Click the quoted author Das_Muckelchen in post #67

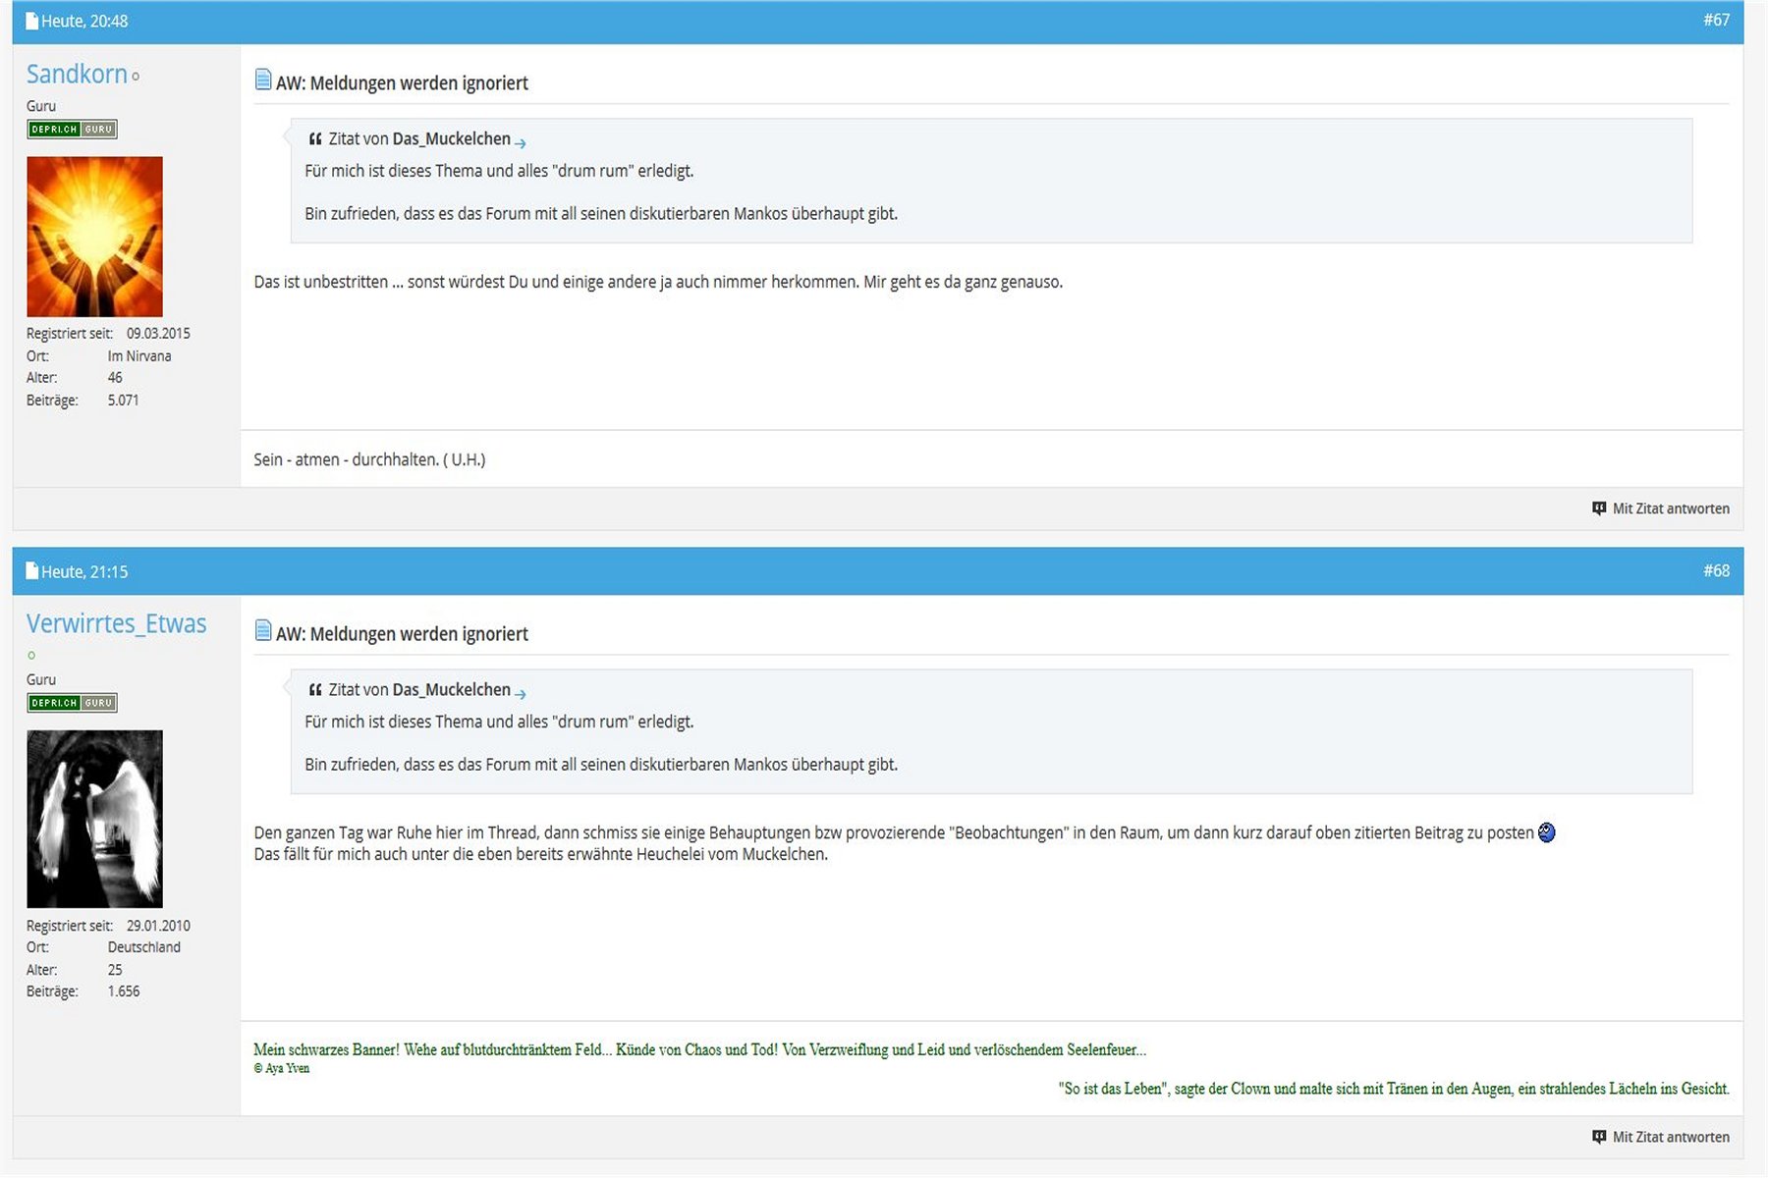451,139
